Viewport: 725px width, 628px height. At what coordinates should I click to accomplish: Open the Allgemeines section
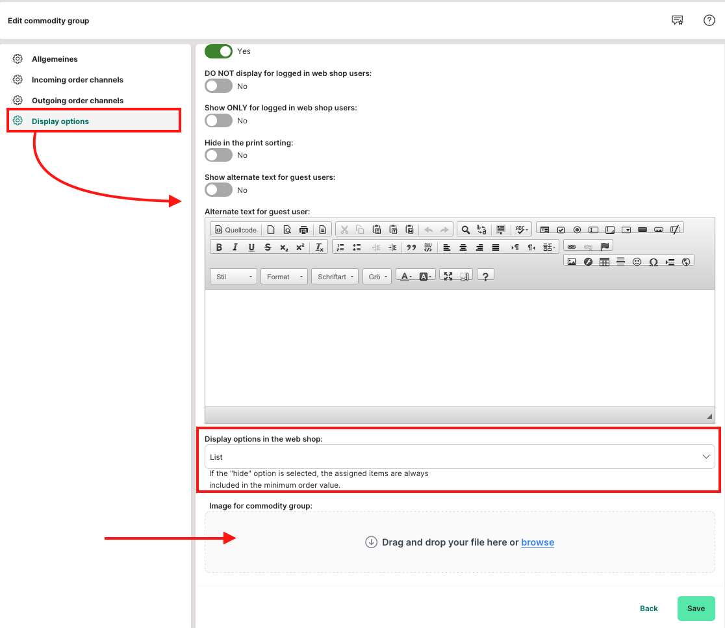55,59
